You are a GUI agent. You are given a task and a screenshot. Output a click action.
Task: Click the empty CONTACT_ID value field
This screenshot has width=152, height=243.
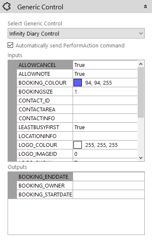[x=105, y=101]
